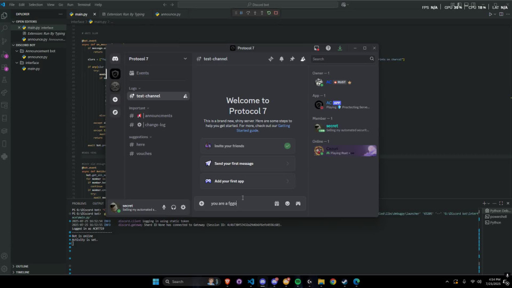The image size is (512, 288).
Task: Open Discord inbox icon in title bar
Action: point(316,48)
